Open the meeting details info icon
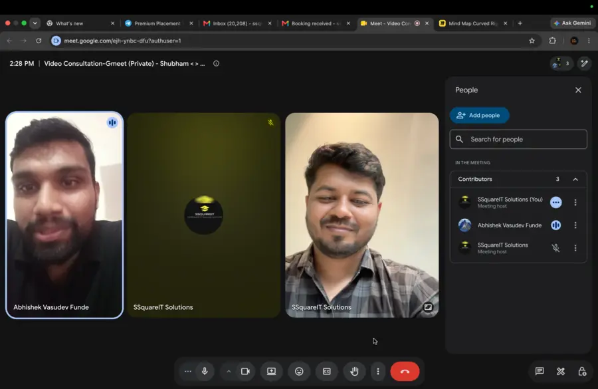 (216, 64)
